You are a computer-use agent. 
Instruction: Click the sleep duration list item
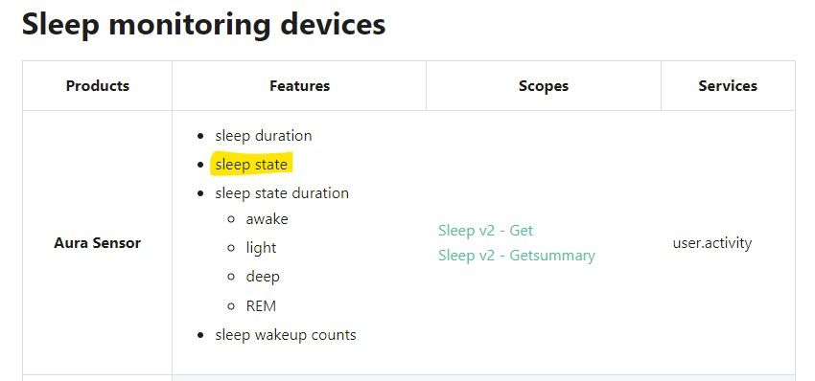tap(264, 136)
